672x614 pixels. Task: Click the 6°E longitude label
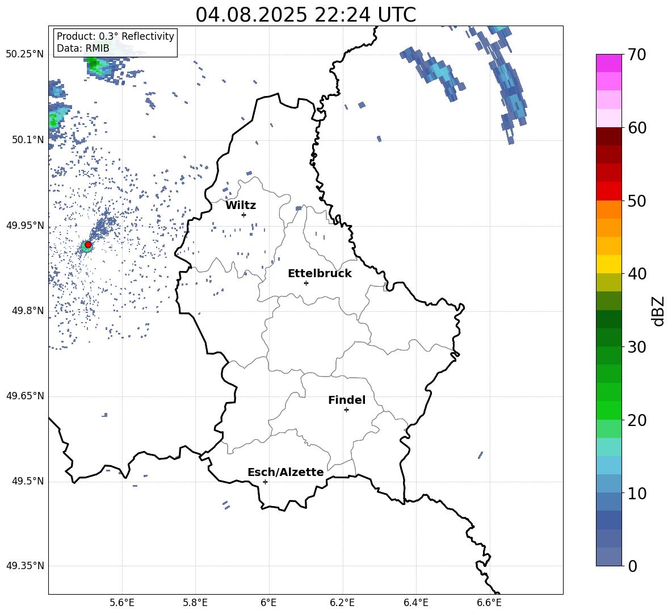coord(268,603)
